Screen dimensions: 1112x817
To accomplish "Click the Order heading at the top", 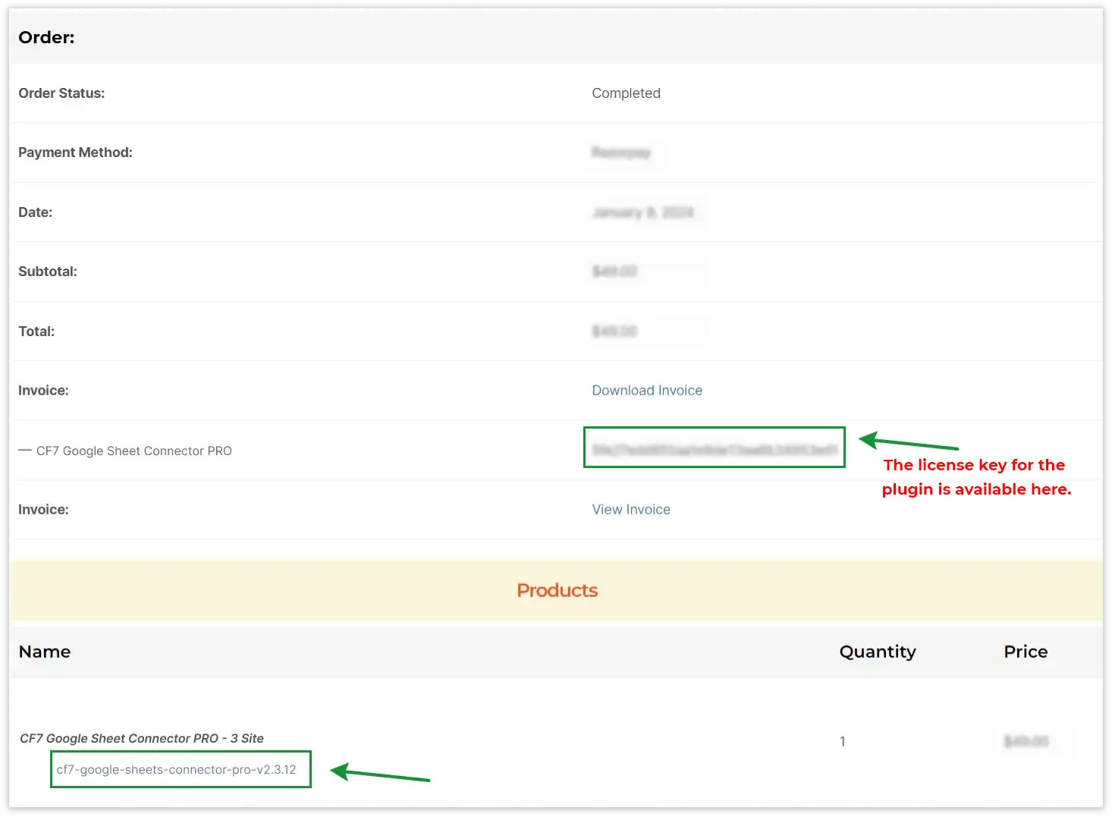I will (x=46, y=37).
